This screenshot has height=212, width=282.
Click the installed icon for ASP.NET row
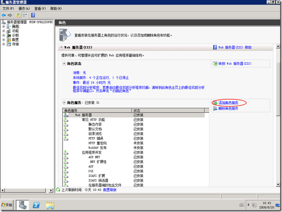coord(66,157)
